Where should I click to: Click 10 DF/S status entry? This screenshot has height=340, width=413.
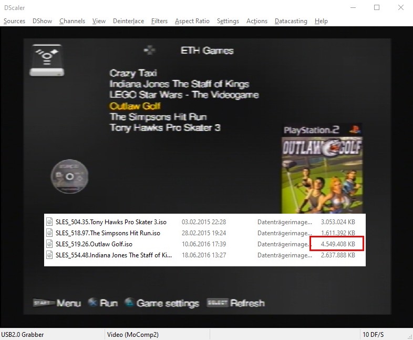pyautogui.click(x=373, y=334)
